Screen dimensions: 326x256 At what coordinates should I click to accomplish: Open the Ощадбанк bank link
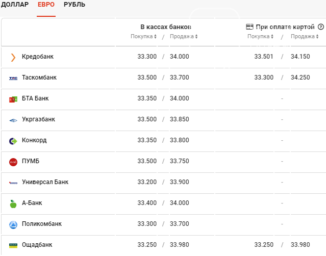click(37, 245)
